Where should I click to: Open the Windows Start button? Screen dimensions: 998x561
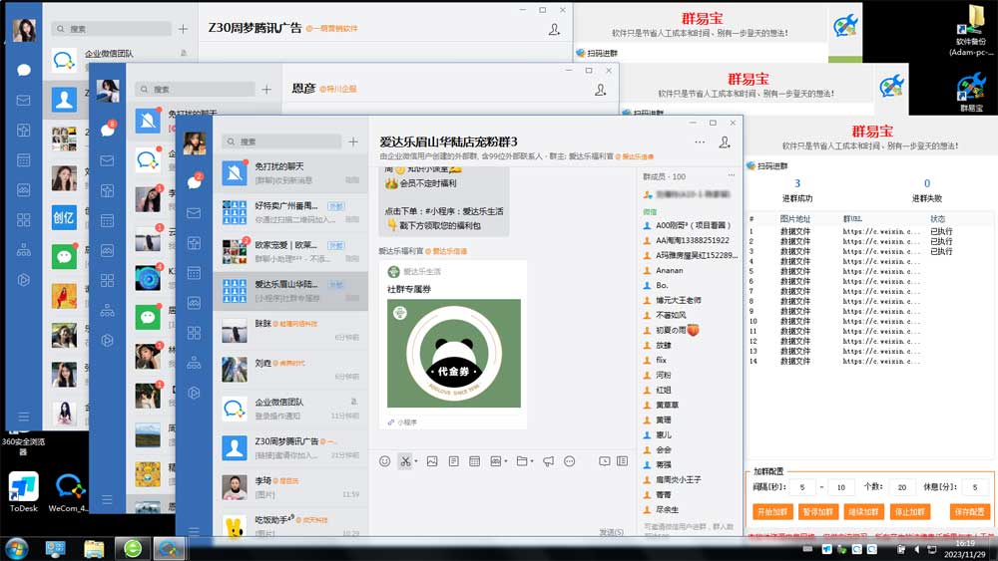tap(17, 548)
